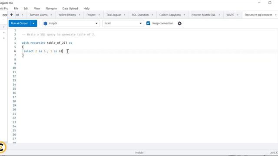
Task: Close the Nearest Match SQL tab
Action: 219,15
